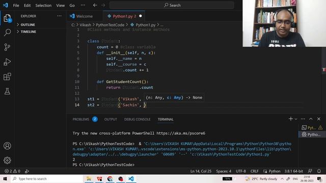Open the Manage gear icon
The width and height of the screenshot is (326, 183).
pyautogui.click(x=7, y=161)
